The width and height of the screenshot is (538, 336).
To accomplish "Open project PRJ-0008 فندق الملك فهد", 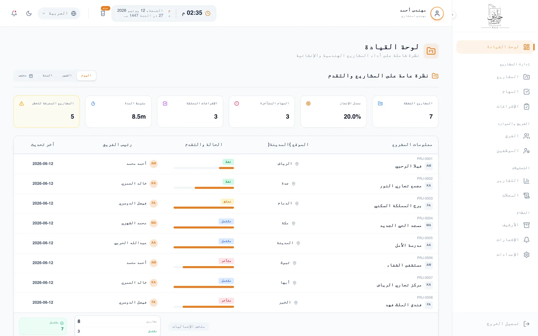I will (x=226, y=303).
